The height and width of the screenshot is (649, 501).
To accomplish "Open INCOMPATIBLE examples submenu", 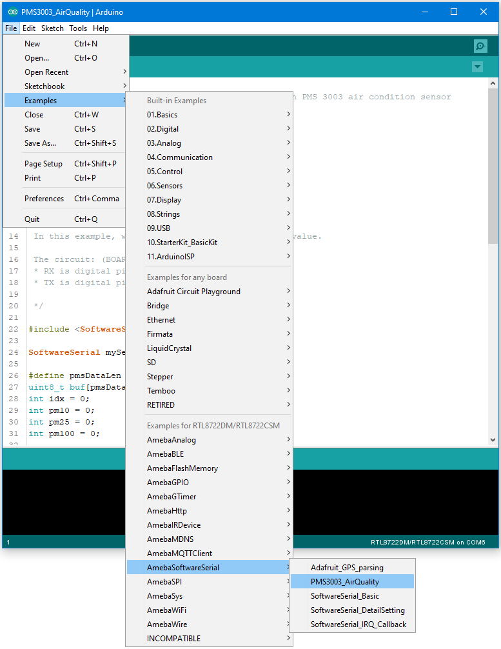I will [209, 639].
